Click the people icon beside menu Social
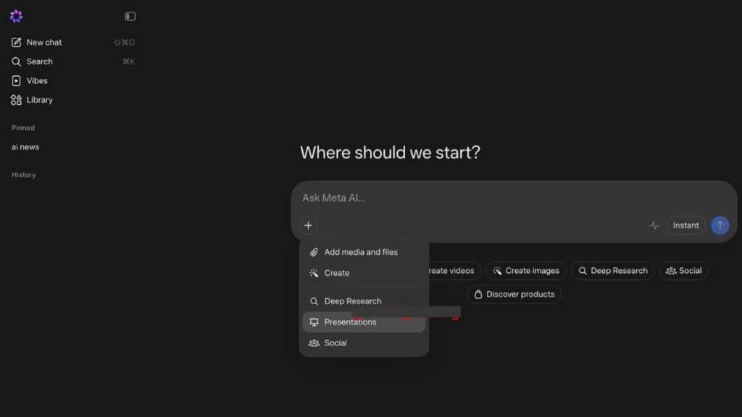Screen dimensions: 742x417 [x=314, y=343]
